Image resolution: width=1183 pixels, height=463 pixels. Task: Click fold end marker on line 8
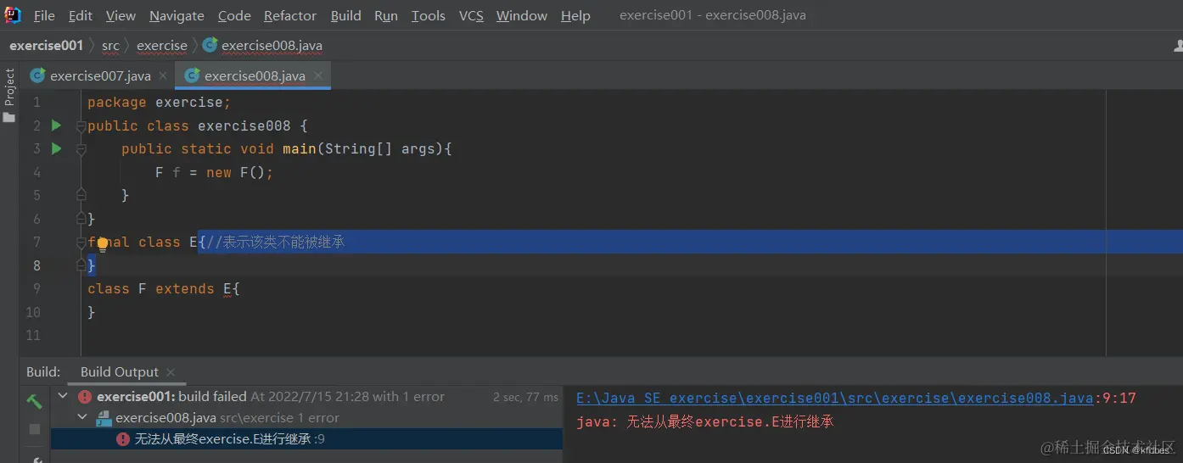[81, 265]
